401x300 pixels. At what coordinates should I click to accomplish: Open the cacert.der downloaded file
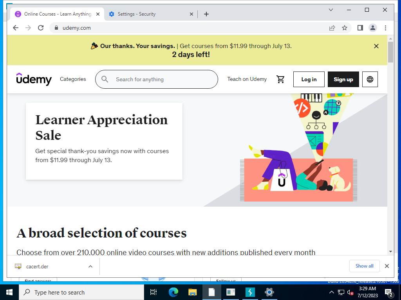pos(37,266)
